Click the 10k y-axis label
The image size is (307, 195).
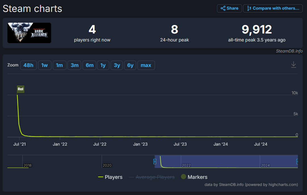point(295,93)
